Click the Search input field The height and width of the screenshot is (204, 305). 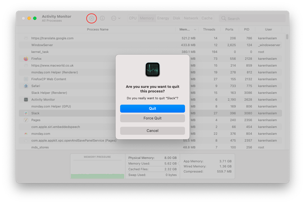[252, 19]
